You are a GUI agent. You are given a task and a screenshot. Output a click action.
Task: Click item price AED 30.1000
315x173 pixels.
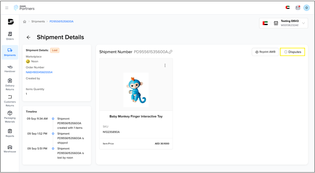coord(162,144)
